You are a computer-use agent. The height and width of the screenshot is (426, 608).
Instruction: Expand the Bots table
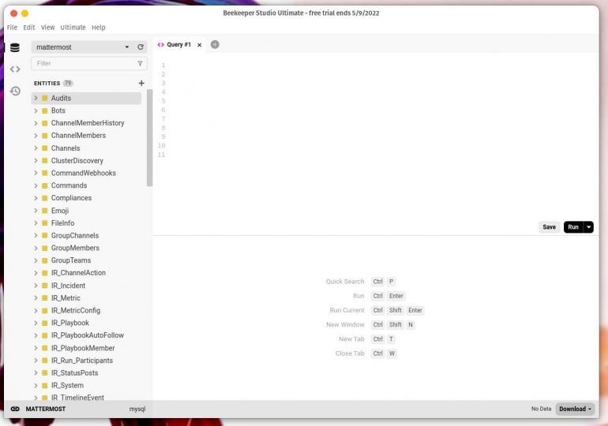tap(36, 110)
